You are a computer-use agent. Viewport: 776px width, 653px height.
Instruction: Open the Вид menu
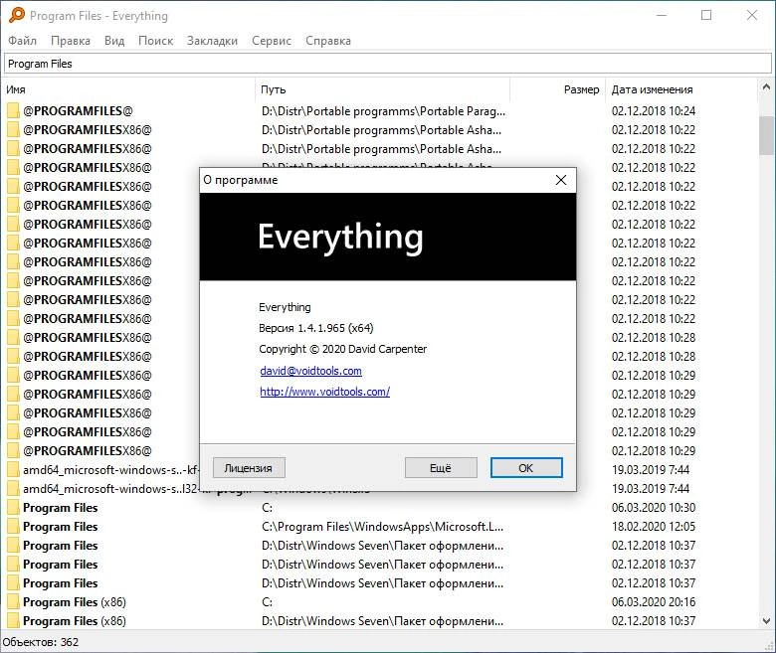[114, 41]
